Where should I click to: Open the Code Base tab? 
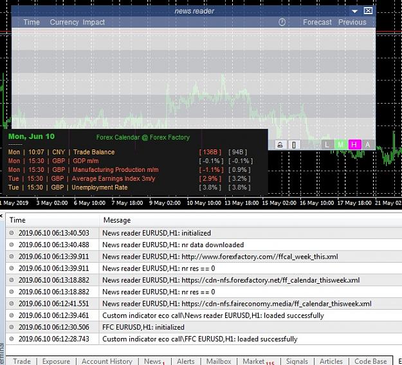point(370,361)
